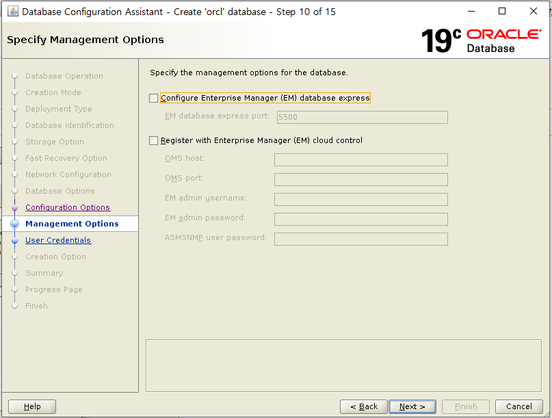Focus the OMS host input field
The image size is (552, 418).
pos(361,159)
